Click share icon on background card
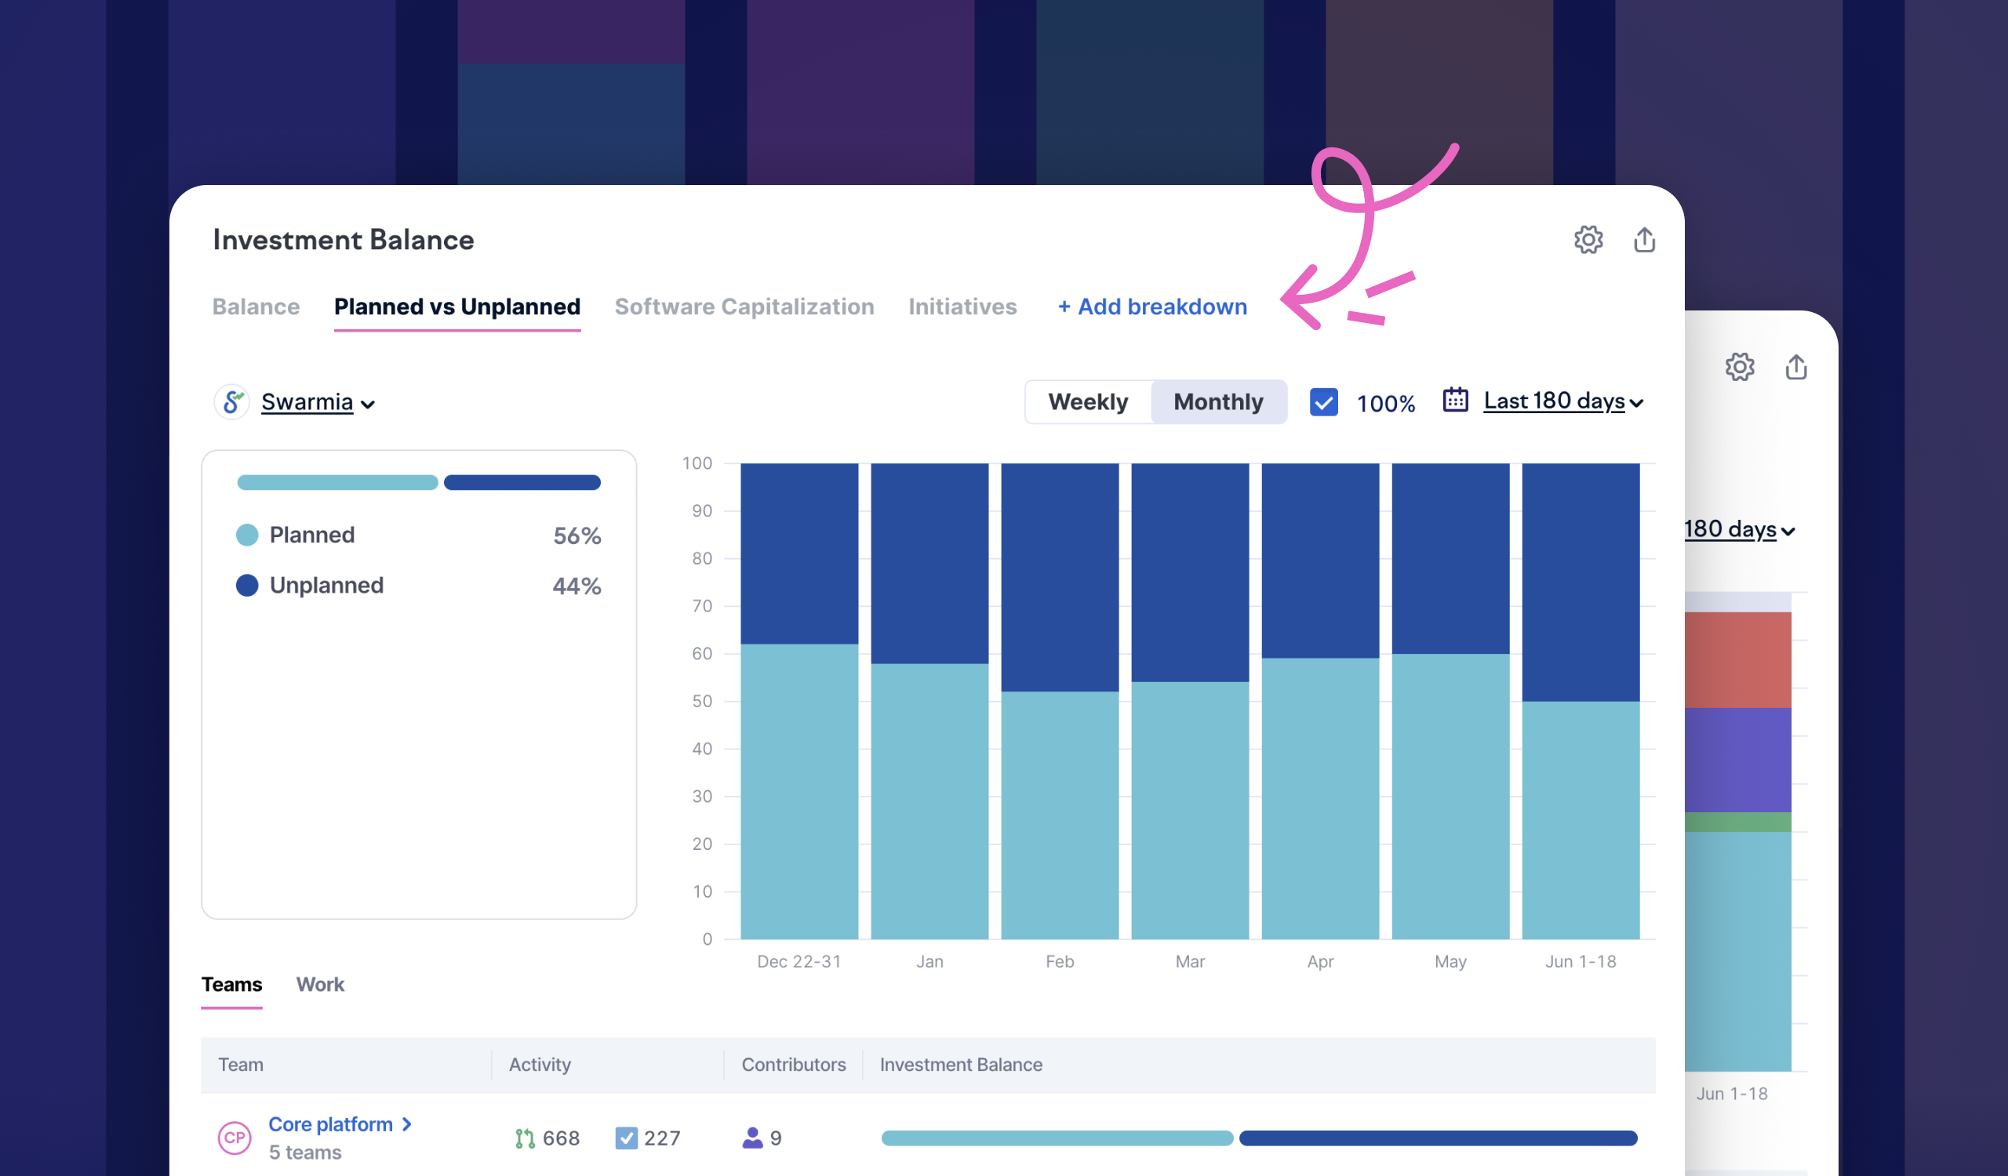Image resolution: width=2008 pixels, height=1176 pixels. pyautogui.click(x=1795, y=367)
